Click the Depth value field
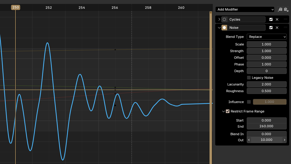 click(x=267, y=71)
